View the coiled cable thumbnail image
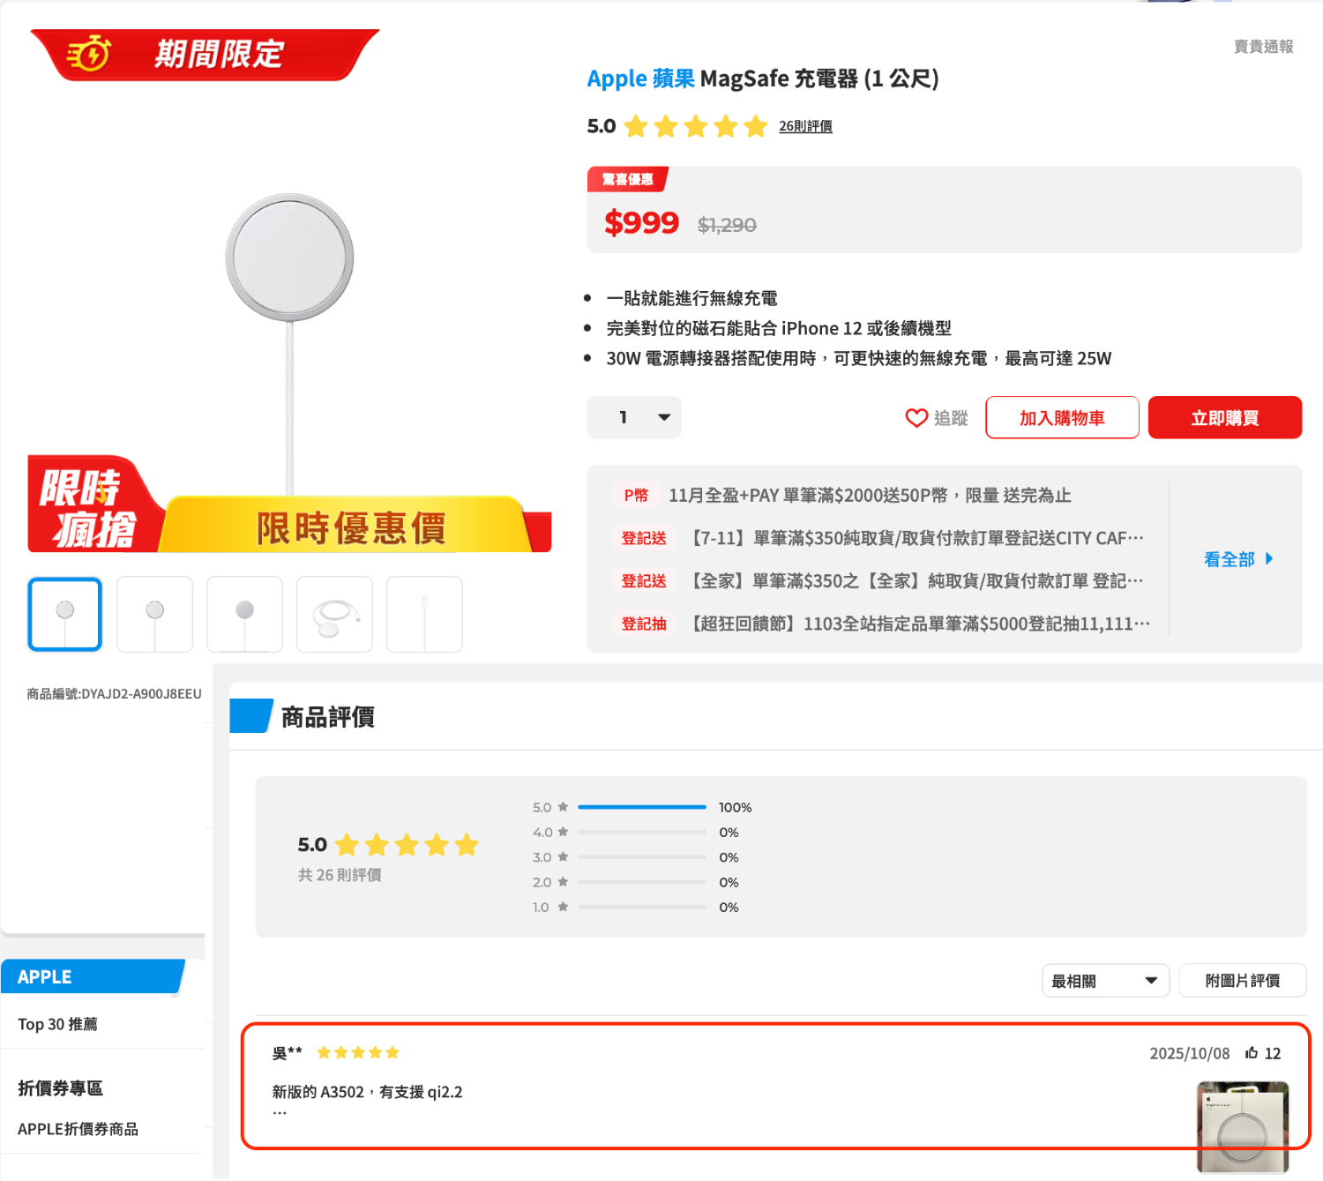 [334, 614]
